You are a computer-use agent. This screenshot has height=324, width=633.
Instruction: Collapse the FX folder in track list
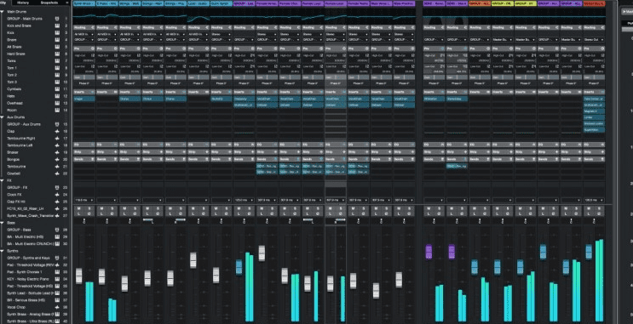click(2, 180)
